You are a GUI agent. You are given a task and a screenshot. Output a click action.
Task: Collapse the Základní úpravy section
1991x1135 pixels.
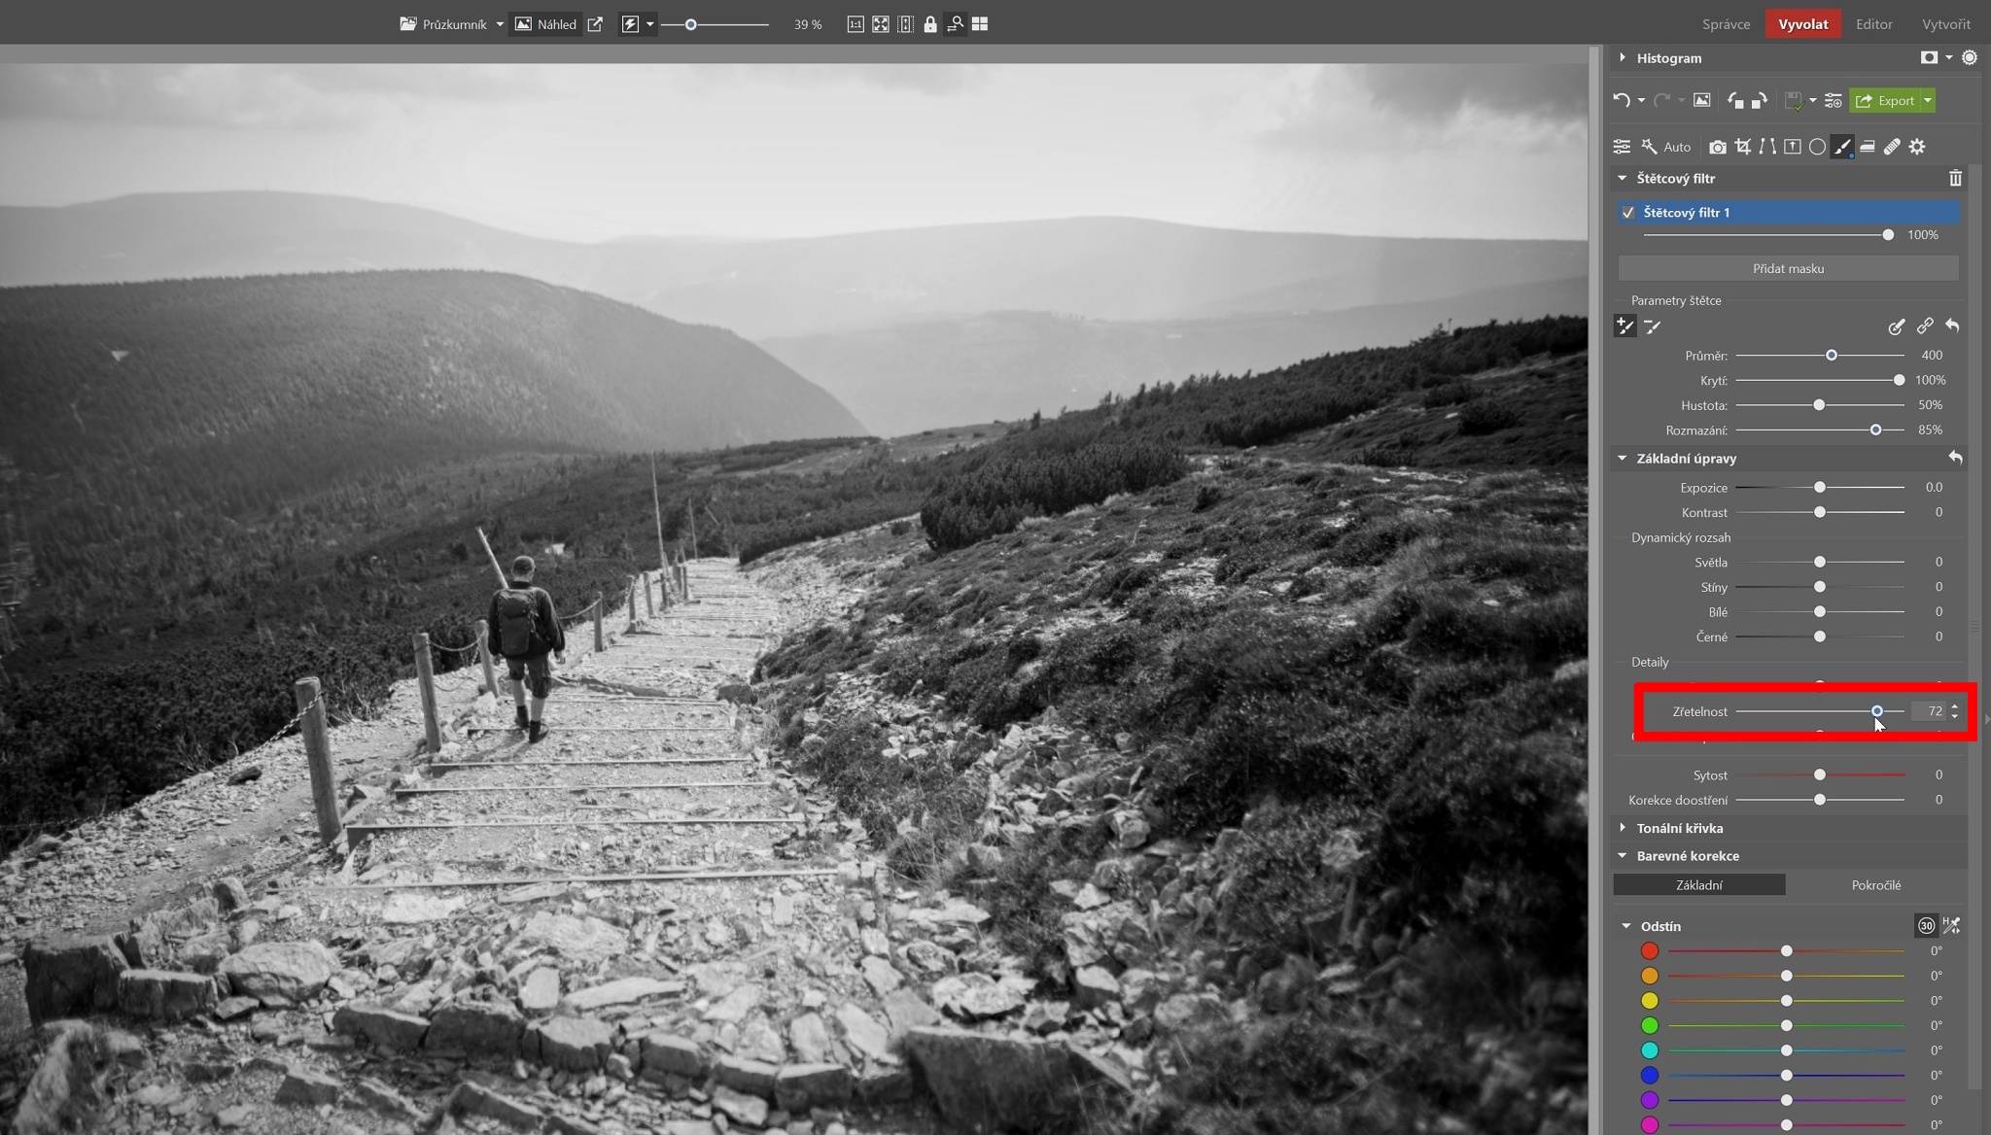coord(1622,458)
